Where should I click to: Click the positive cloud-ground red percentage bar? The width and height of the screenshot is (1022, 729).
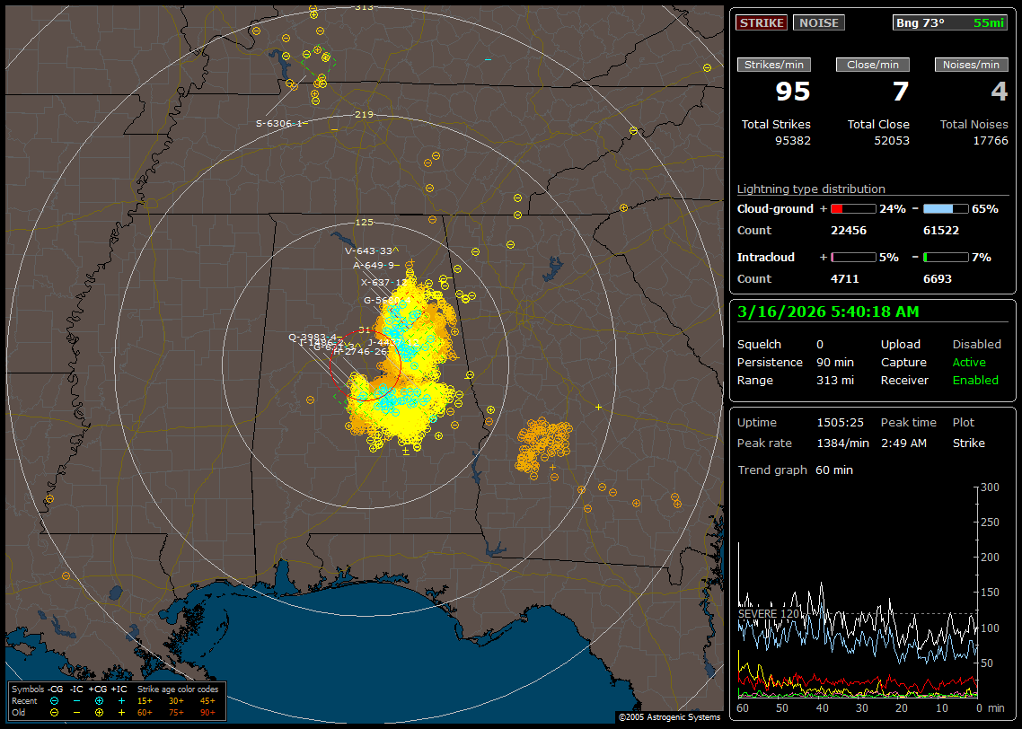[852, 209]
